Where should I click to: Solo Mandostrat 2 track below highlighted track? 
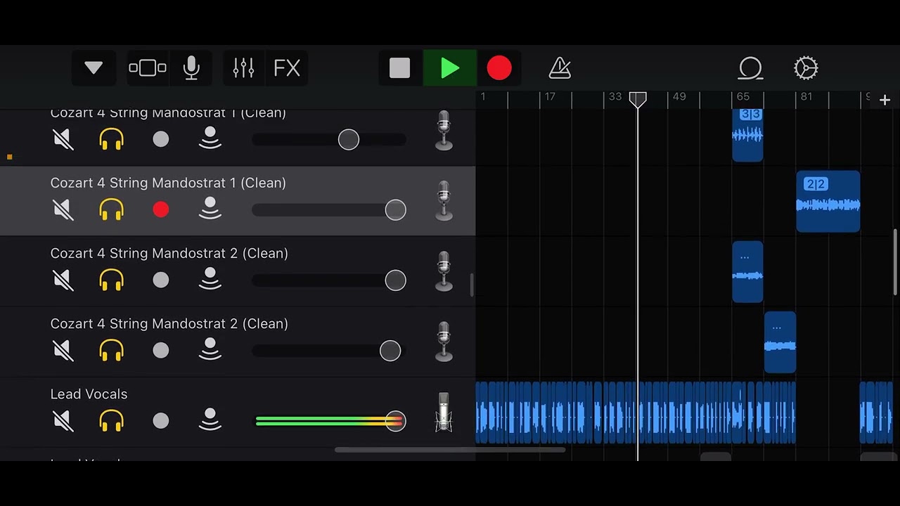[112, 280]
